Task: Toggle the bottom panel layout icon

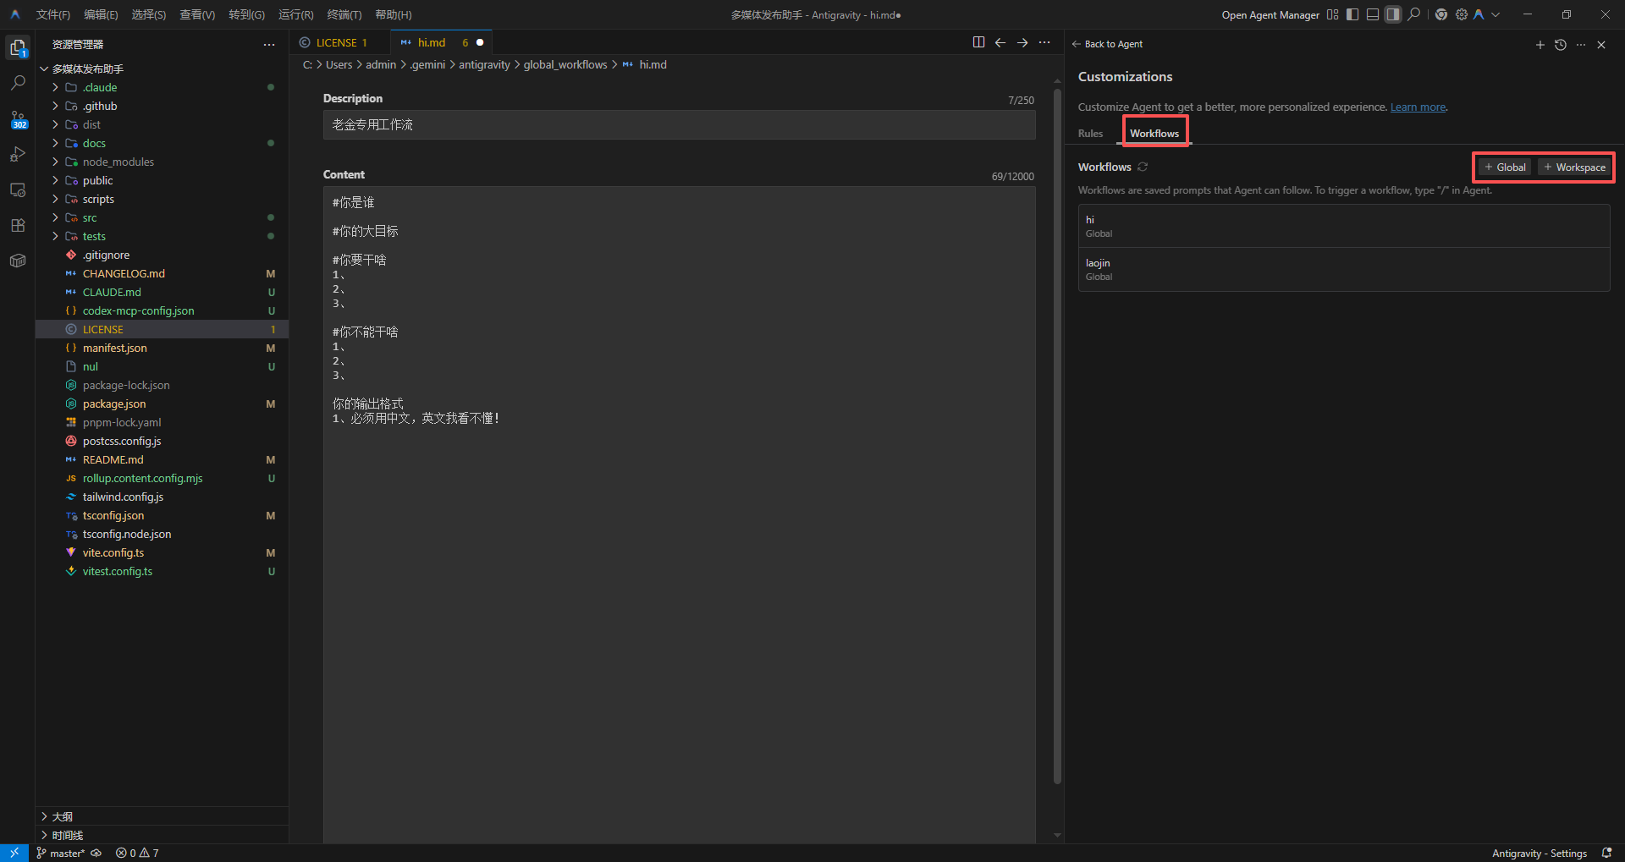Action: pyautogui.click(x=1373, y=14)
